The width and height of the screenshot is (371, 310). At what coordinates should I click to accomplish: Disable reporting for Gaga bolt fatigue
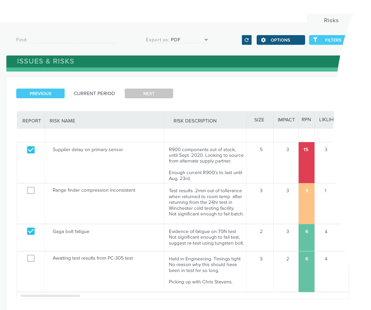(x=31, y=231)
